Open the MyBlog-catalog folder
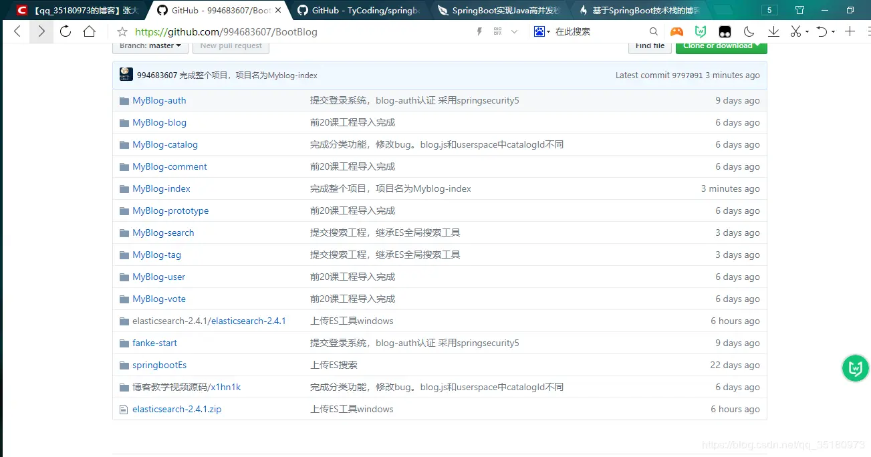This screenshot has height=457, width=871. 165,144
